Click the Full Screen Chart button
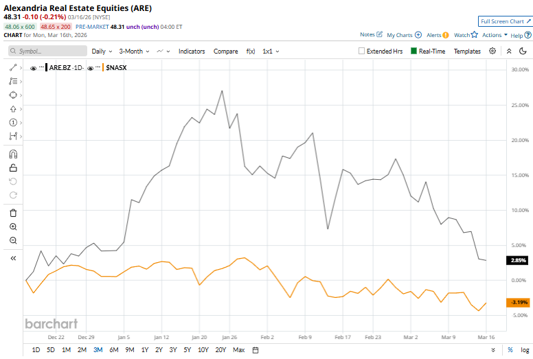533x359 pixels. coord(505,22)
